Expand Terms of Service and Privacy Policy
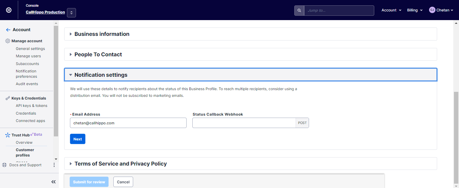Image resolution: width=459 pixels, height=188 pixels. pyautogui.click(x=251, y=164)
